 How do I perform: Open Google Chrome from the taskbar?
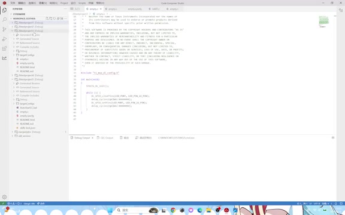pyautogui.click(x=173, y=210)
